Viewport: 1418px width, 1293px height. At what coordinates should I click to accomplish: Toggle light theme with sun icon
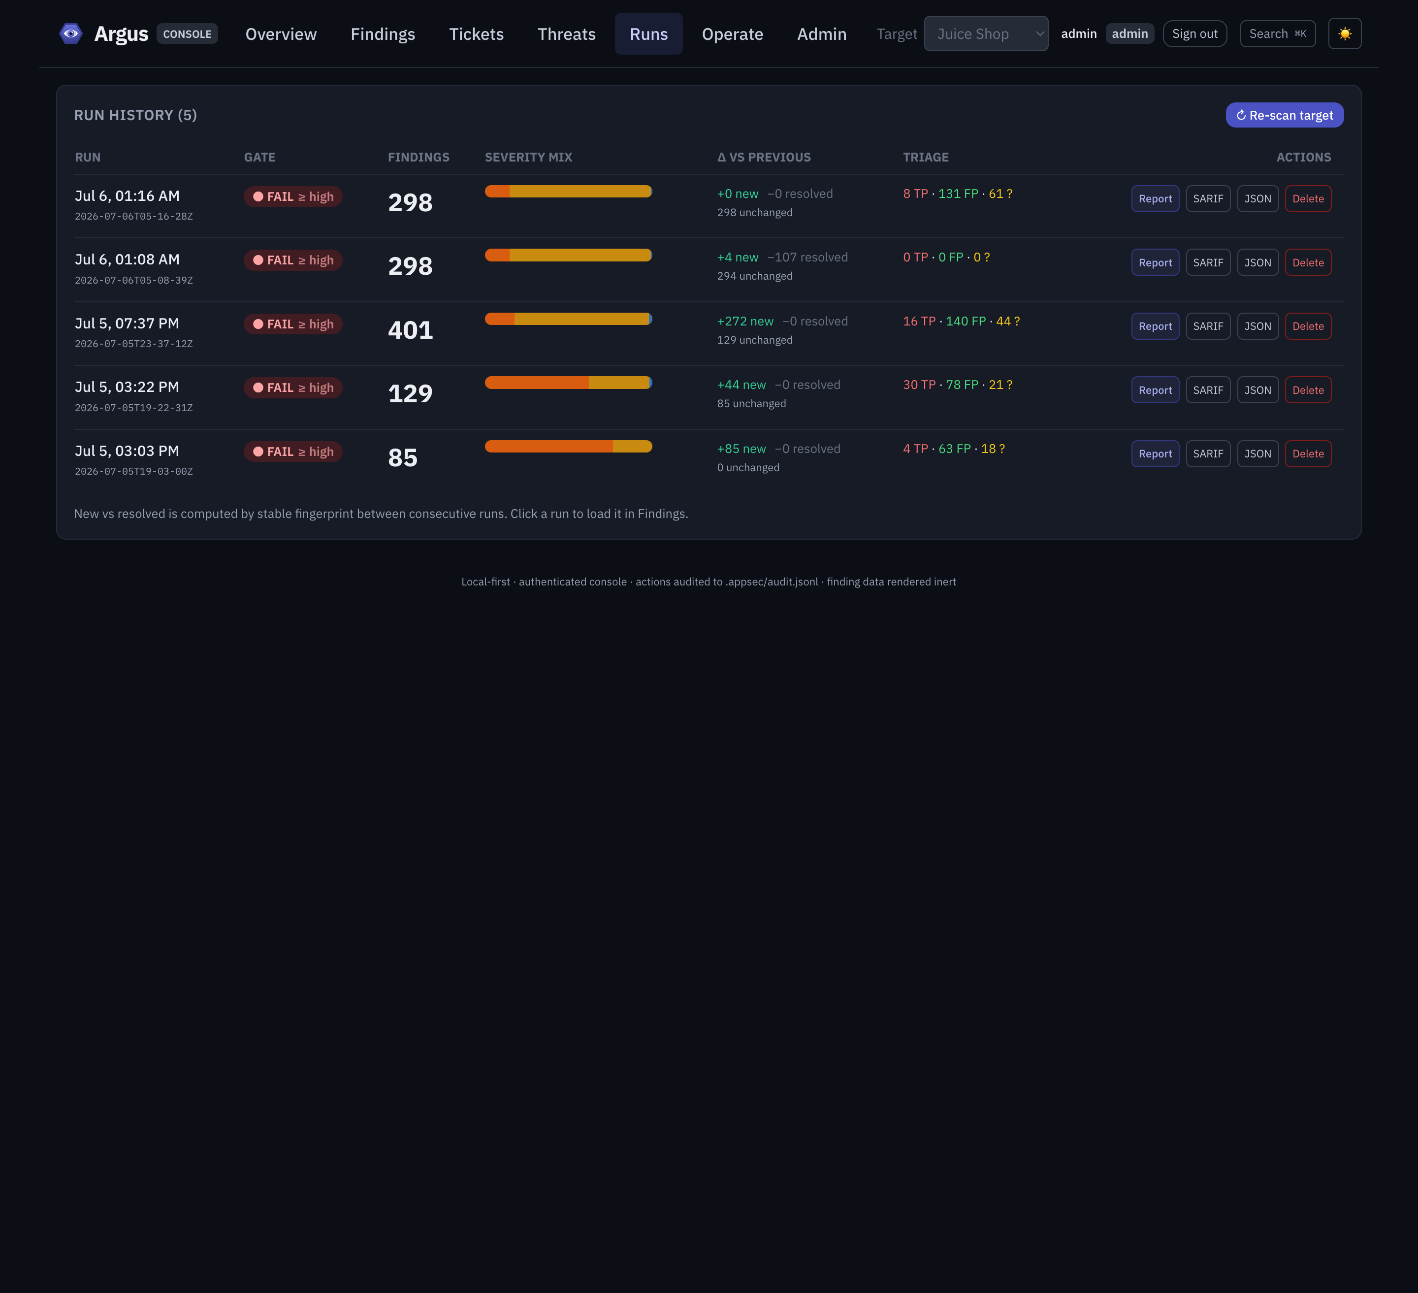click(x=1344, y=34)
